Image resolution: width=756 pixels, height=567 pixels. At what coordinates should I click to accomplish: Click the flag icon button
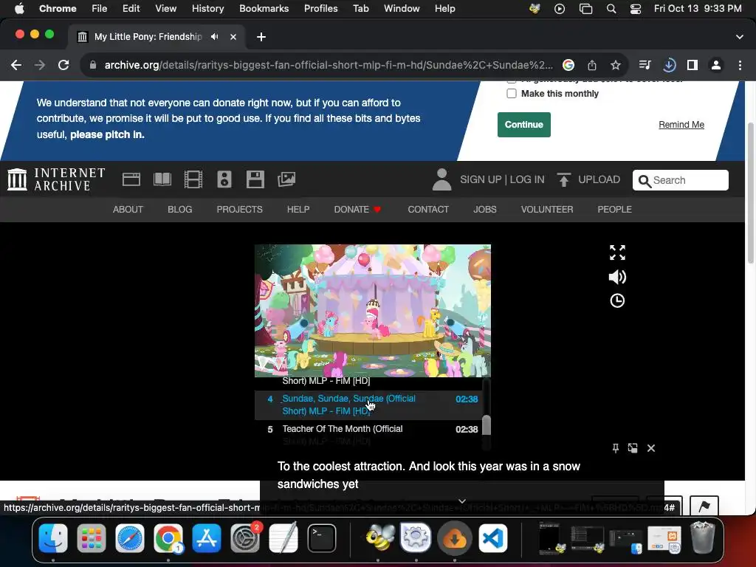704,506
